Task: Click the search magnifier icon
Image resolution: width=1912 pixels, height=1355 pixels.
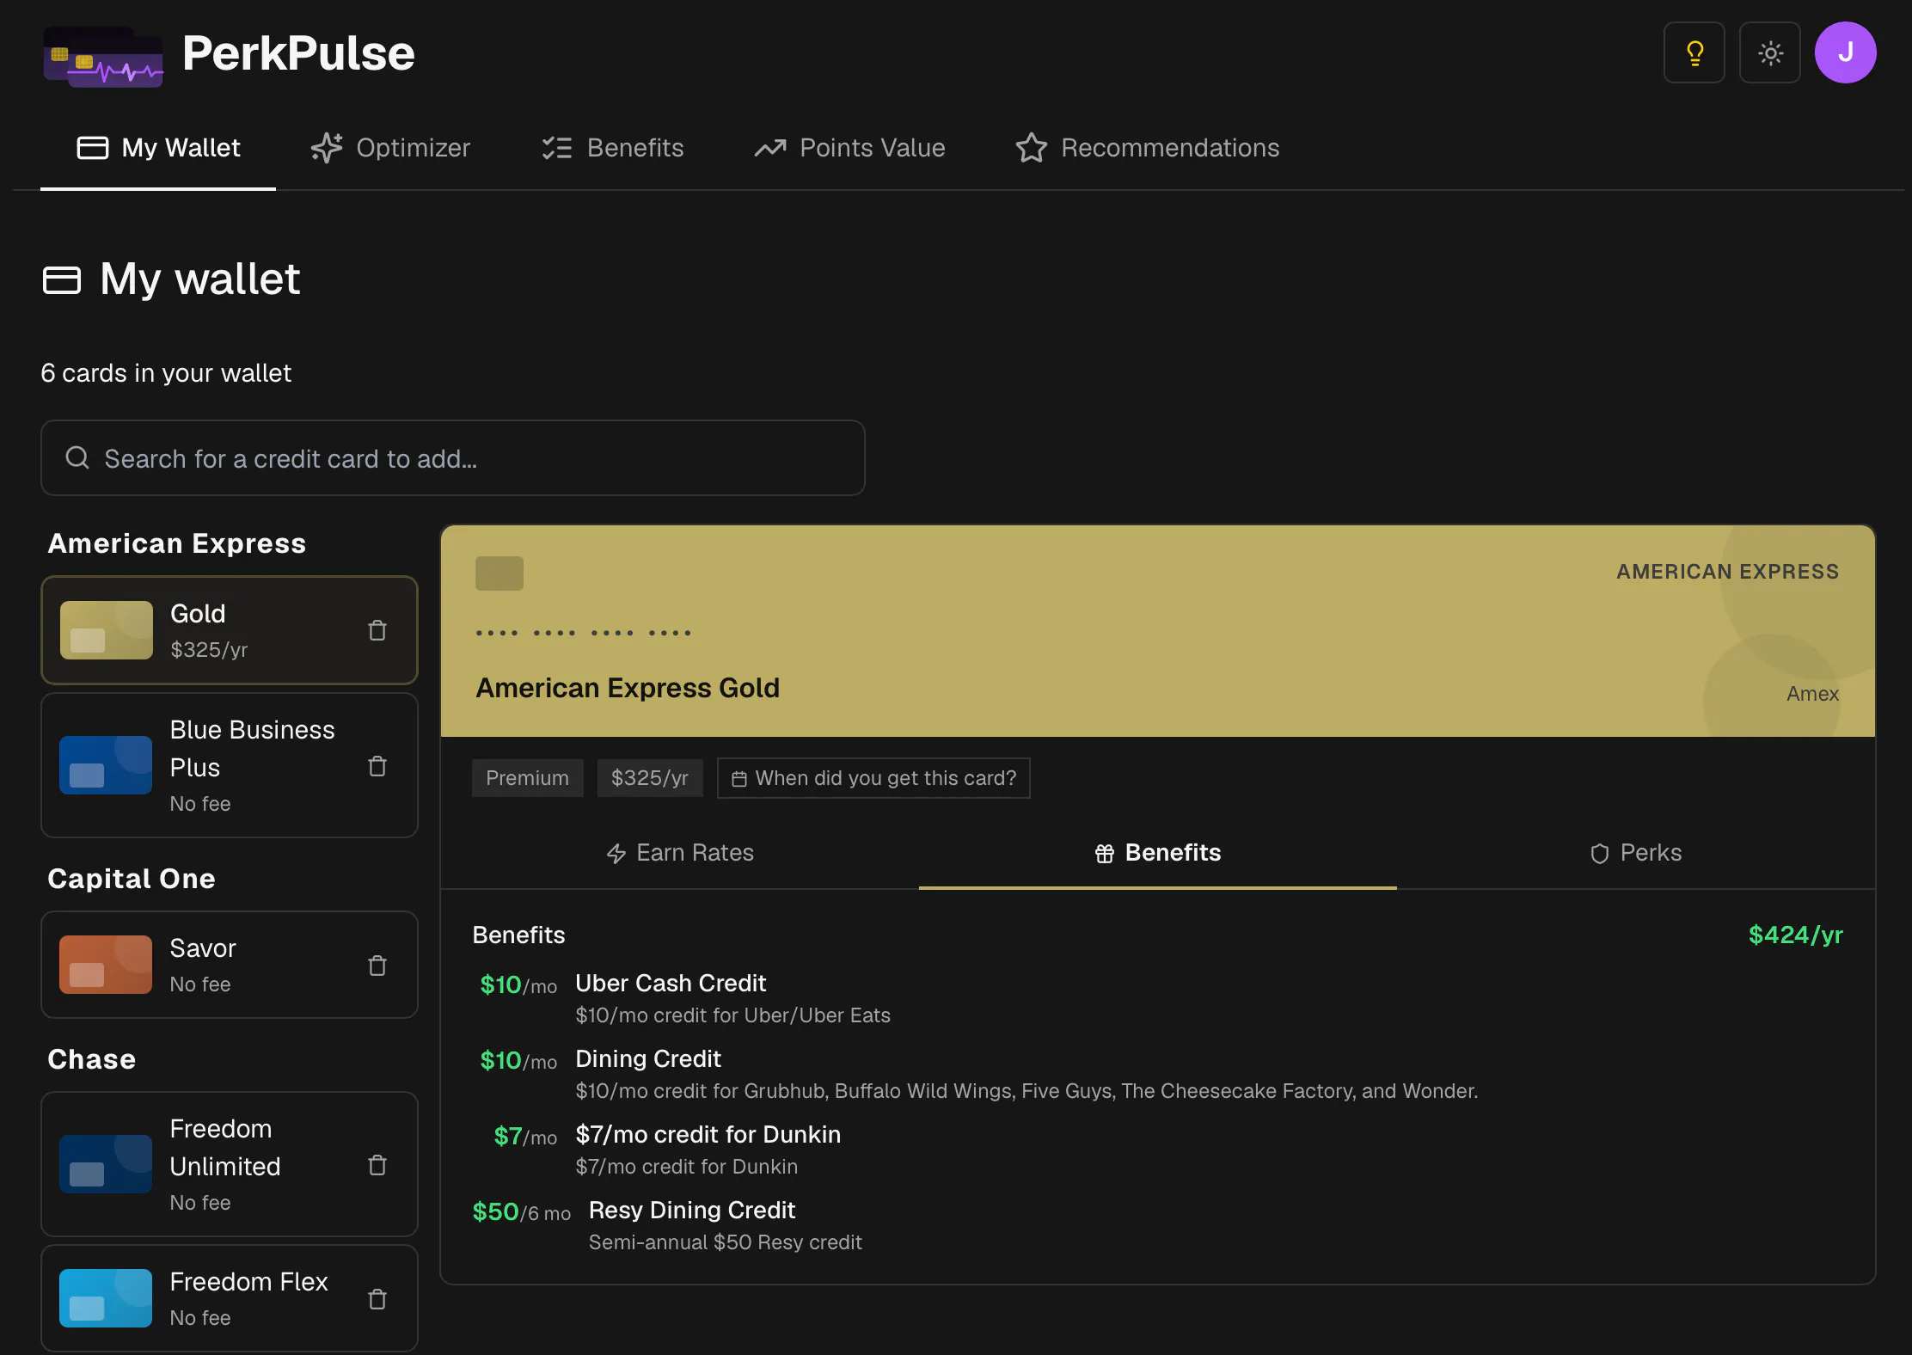Action: tap(77, 457)
